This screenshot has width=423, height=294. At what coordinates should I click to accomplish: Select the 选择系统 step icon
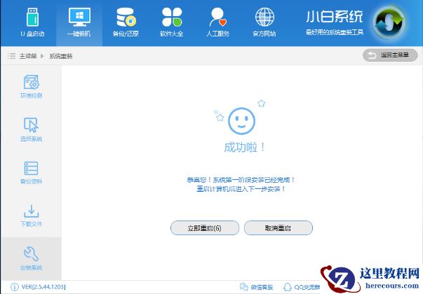click(32, 125)
